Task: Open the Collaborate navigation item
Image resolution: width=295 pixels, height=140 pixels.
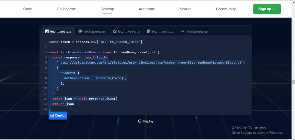Action: click(x=66, y=9)
